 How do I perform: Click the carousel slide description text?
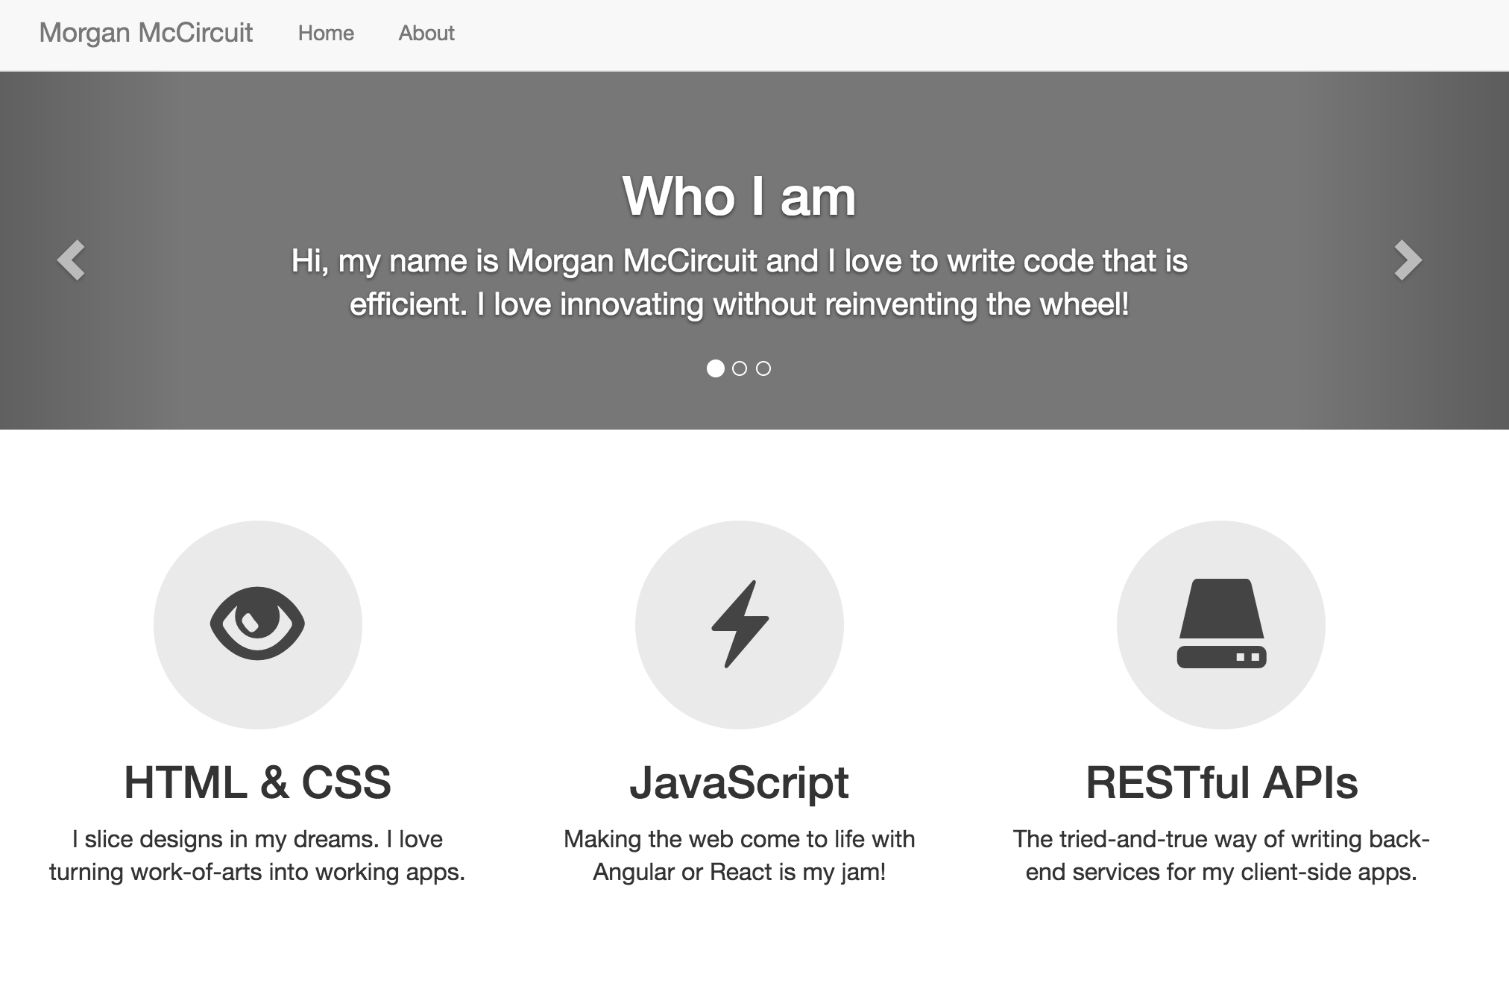739,283
